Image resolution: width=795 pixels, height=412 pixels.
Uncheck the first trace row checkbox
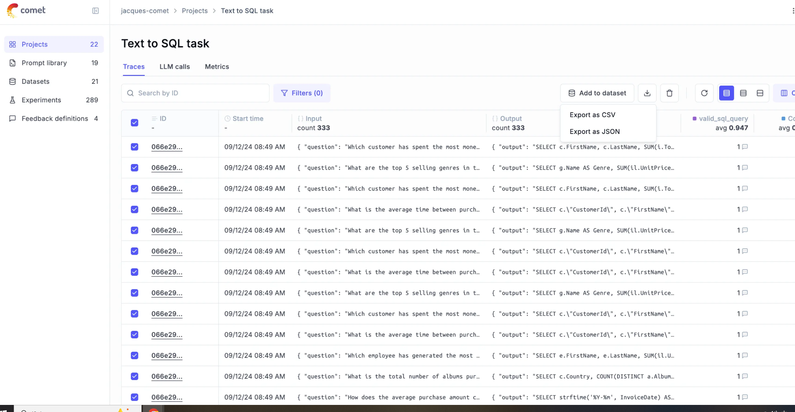134,147
